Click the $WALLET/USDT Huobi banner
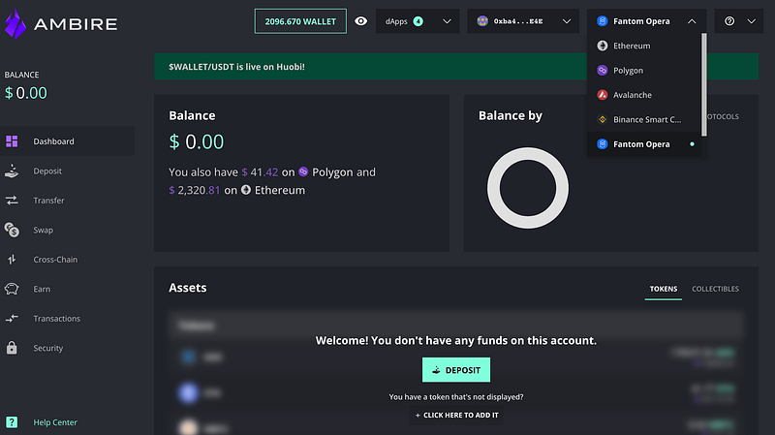Image resolution: width=775 pixels, height=435 pixels. [x=456, y=67]
